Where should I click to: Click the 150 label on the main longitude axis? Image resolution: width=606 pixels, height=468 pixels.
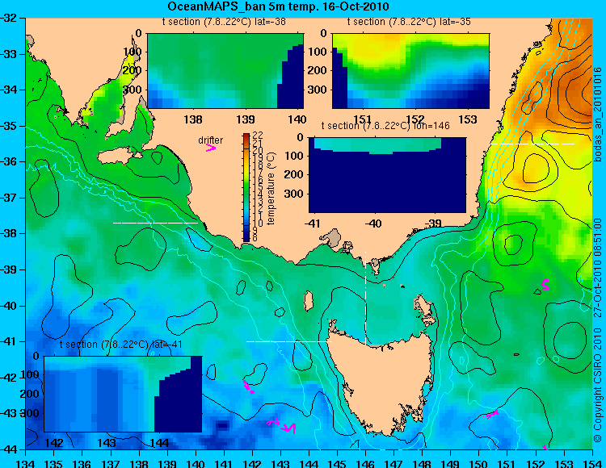[x=479, y=462]
